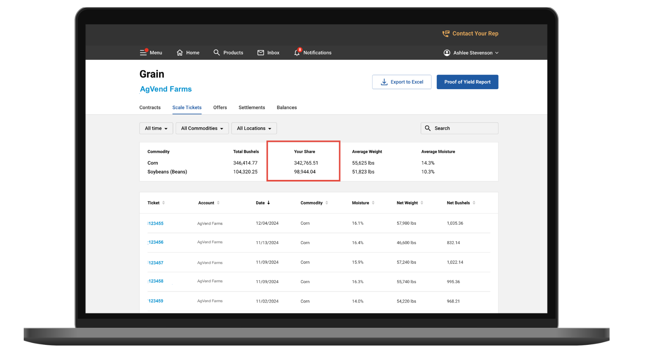Open Products in navigation bar
This screenshot has height=363, width=646.
click(233, 53)
